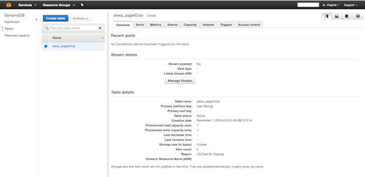Switch to the full-width panel layout icon

[x=346, y=16]
